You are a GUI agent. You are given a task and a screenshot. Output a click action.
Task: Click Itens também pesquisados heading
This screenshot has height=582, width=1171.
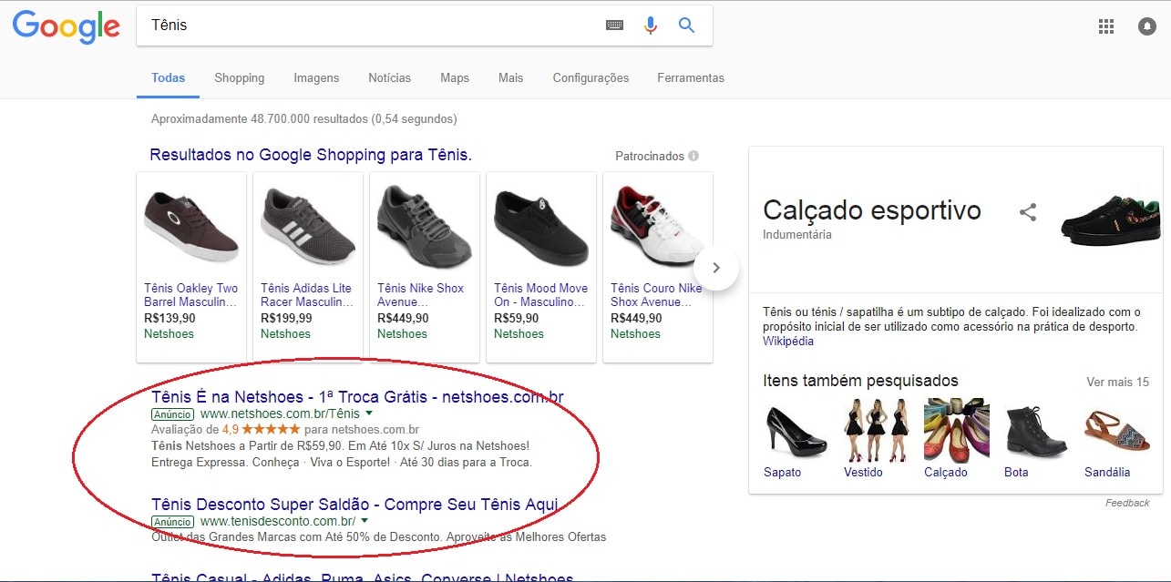860,381
